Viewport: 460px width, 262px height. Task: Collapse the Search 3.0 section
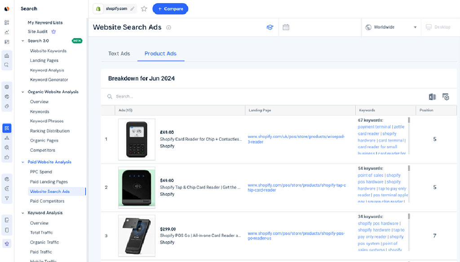coord(23,41)
